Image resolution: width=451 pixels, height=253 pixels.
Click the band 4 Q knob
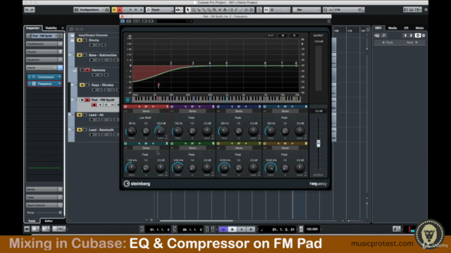285,131
